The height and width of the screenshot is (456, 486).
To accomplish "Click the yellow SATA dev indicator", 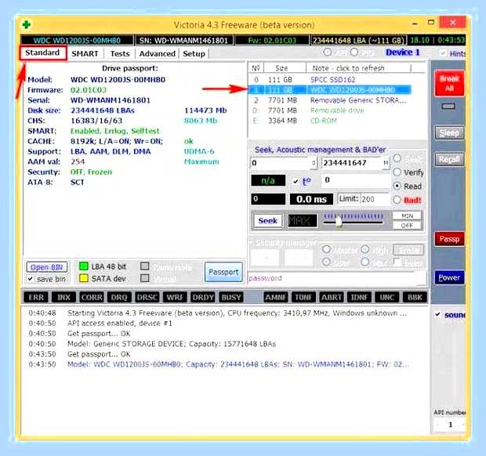I will click(x=84, y=278).
